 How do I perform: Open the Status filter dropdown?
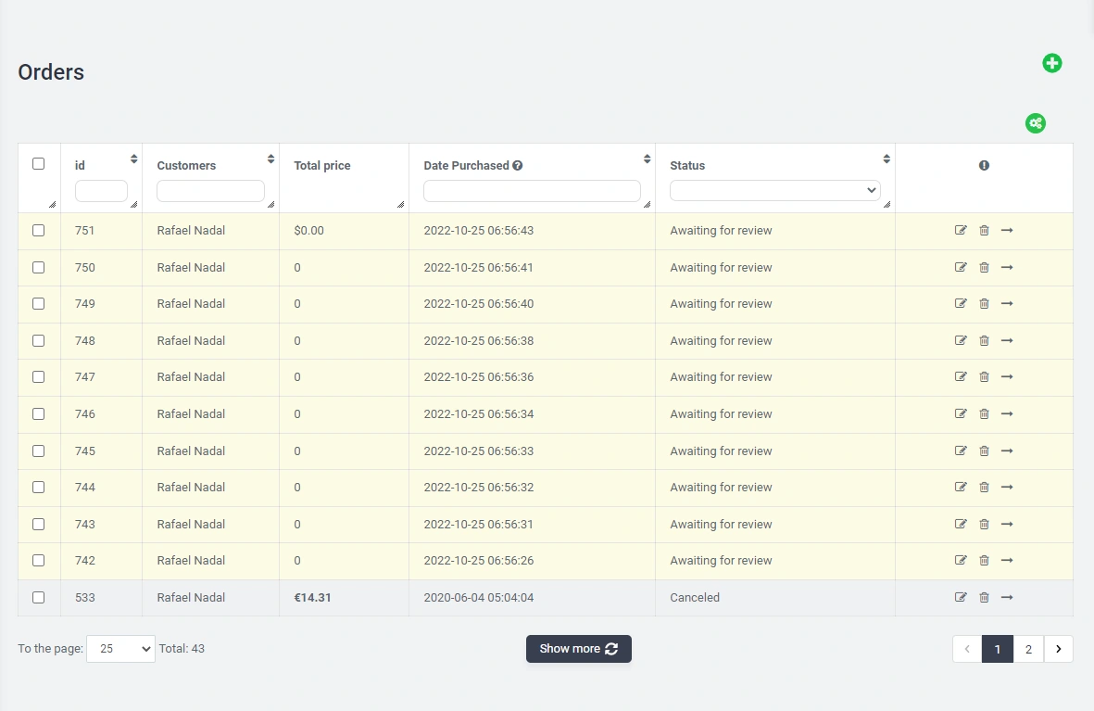pos(774,190)
